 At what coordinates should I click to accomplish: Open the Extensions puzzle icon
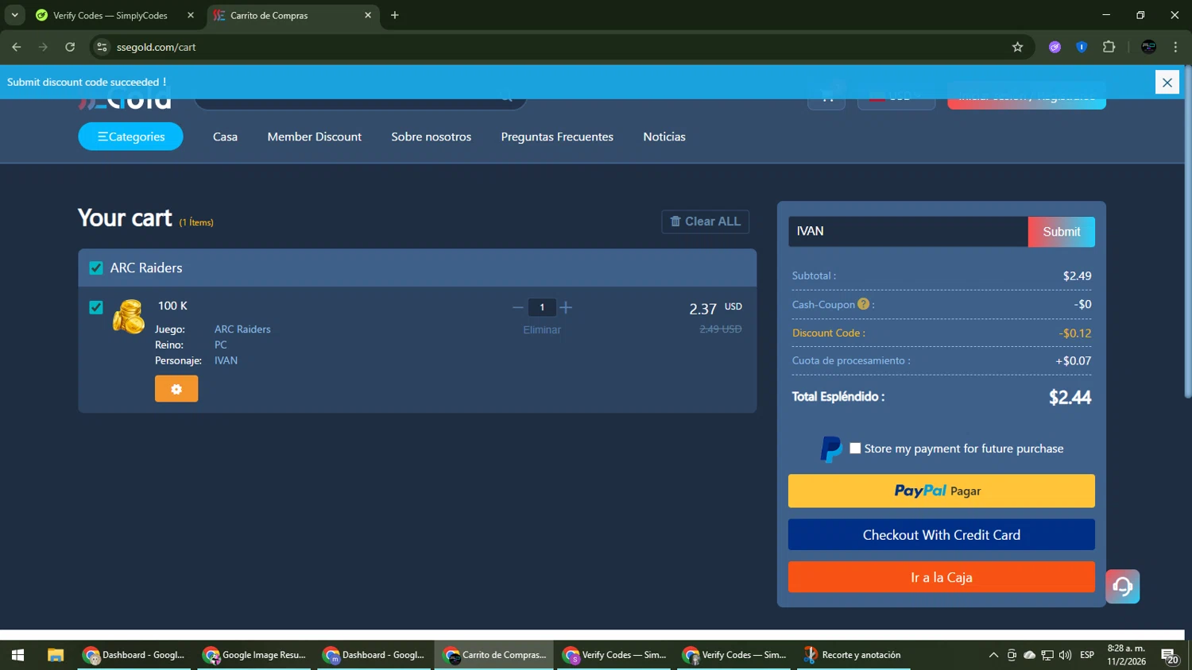pos(1109,47)
